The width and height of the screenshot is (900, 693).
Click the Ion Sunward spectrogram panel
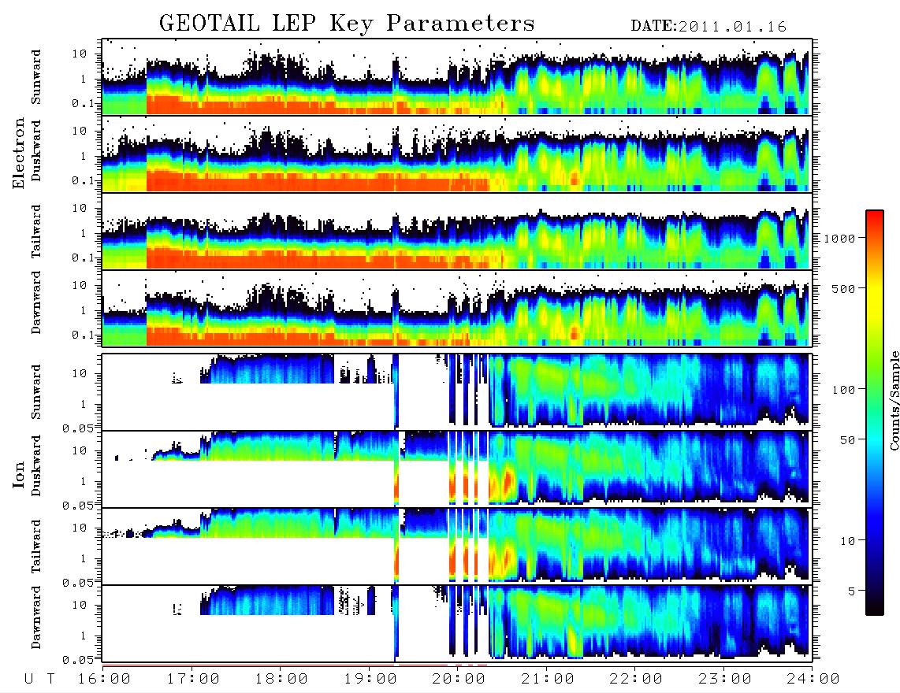[457, 392]
